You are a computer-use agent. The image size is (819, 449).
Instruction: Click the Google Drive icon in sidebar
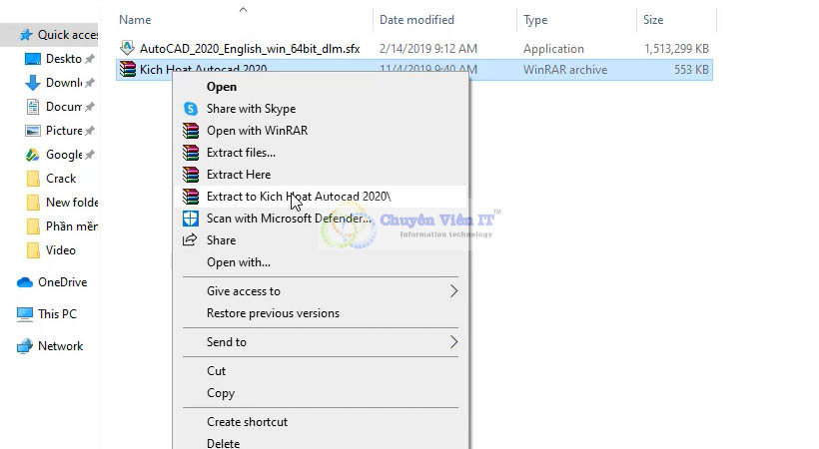point(32,155)
